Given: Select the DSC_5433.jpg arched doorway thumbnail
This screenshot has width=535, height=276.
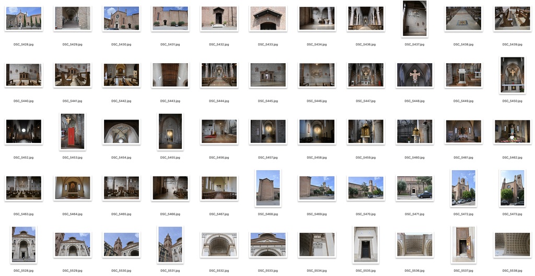Looking at the screenshot, I should 268,18.
